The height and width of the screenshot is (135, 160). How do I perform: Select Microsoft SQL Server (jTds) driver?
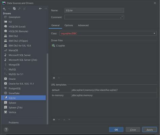point(23,60)
